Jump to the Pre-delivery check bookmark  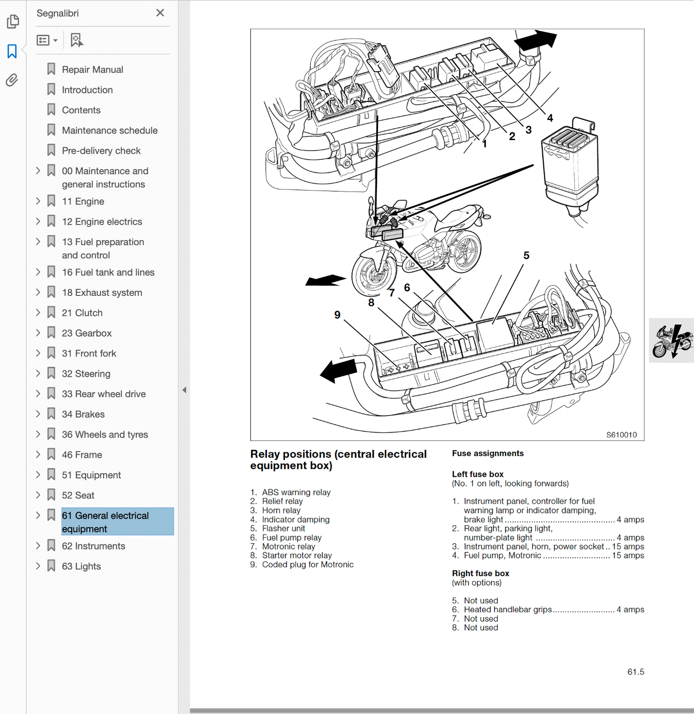pyautogui.click(x=101, y=151)
